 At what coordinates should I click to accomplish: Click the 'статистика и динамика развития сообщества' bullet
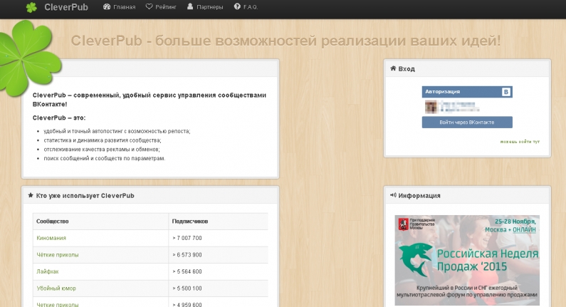coord(103,140)
